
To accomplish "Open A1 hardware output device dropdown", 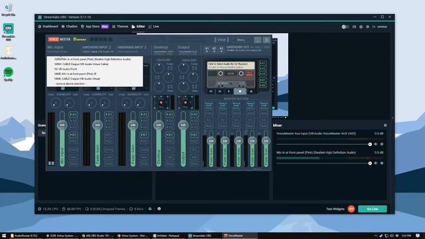I will [x=207, y=49].
